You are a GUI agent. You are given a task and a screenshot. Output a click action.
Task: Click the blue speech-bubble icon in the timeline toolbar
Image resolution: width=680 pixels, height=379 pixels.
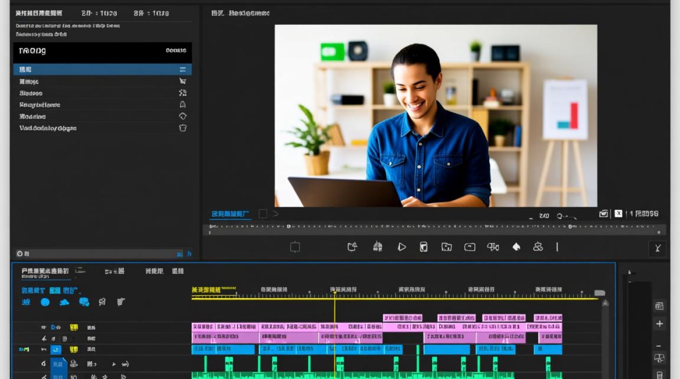click(x=84, y=302)
